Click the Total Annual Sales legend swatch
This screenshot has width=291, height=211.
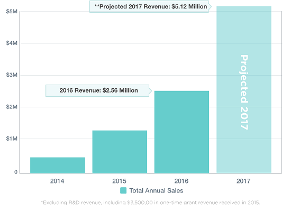(123, 190)
